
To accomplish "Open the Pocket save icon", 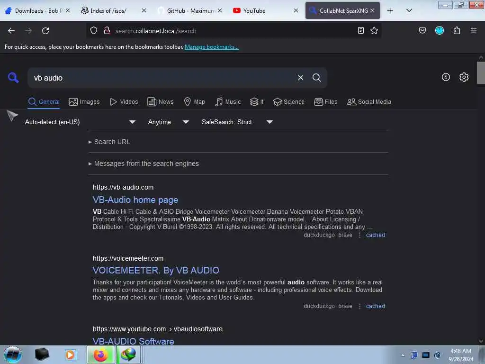I will pos(422,30).
